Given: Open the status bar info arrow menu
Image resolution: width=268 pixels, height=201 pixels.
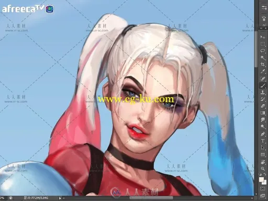Looking at the screenshot, I should (60, 198).
